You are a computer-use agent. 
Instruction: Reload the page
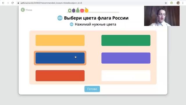12,3
